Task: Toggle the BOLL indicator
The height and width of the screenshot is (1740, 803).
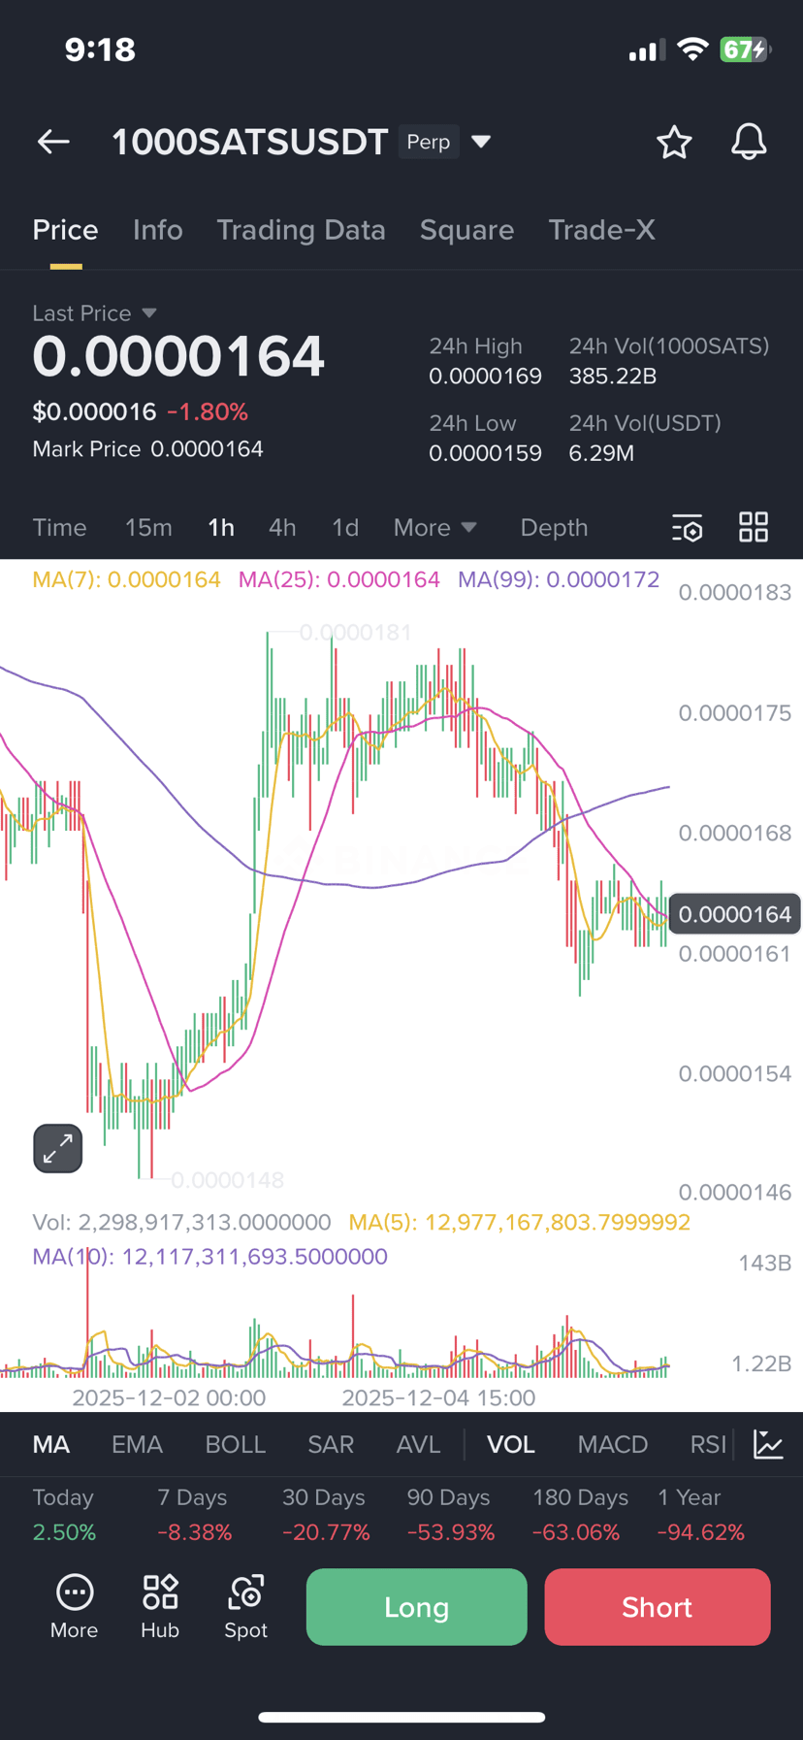Action: (235, 1444)
